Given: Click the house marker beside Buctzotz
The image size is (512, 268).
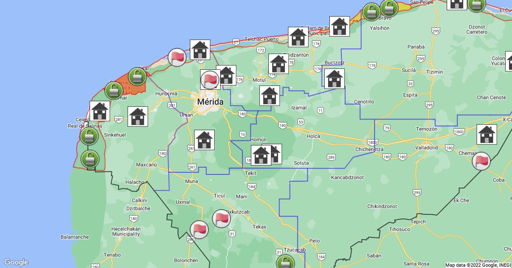Looking at the screenshot, I should [335, 79].
